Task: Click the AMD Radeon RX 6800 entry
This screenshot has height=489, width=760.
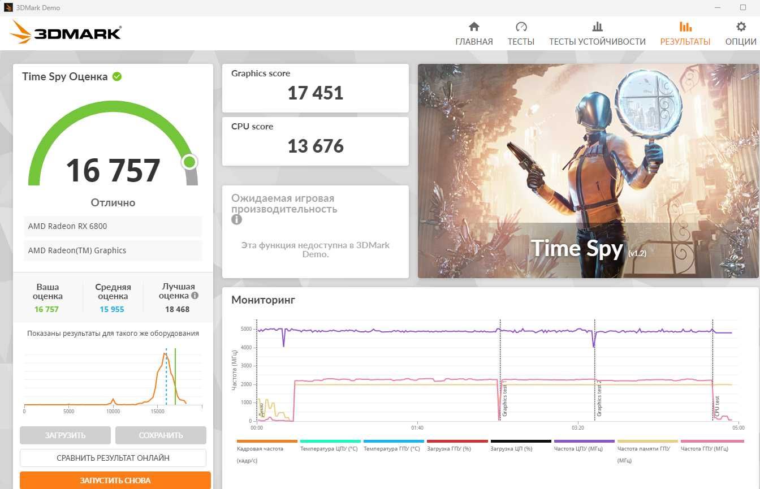Action: click(113, 226)
